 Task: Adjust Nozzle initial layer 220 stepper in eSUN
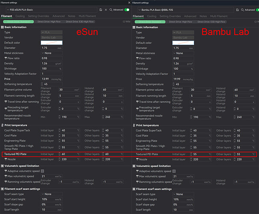point(59,159)
